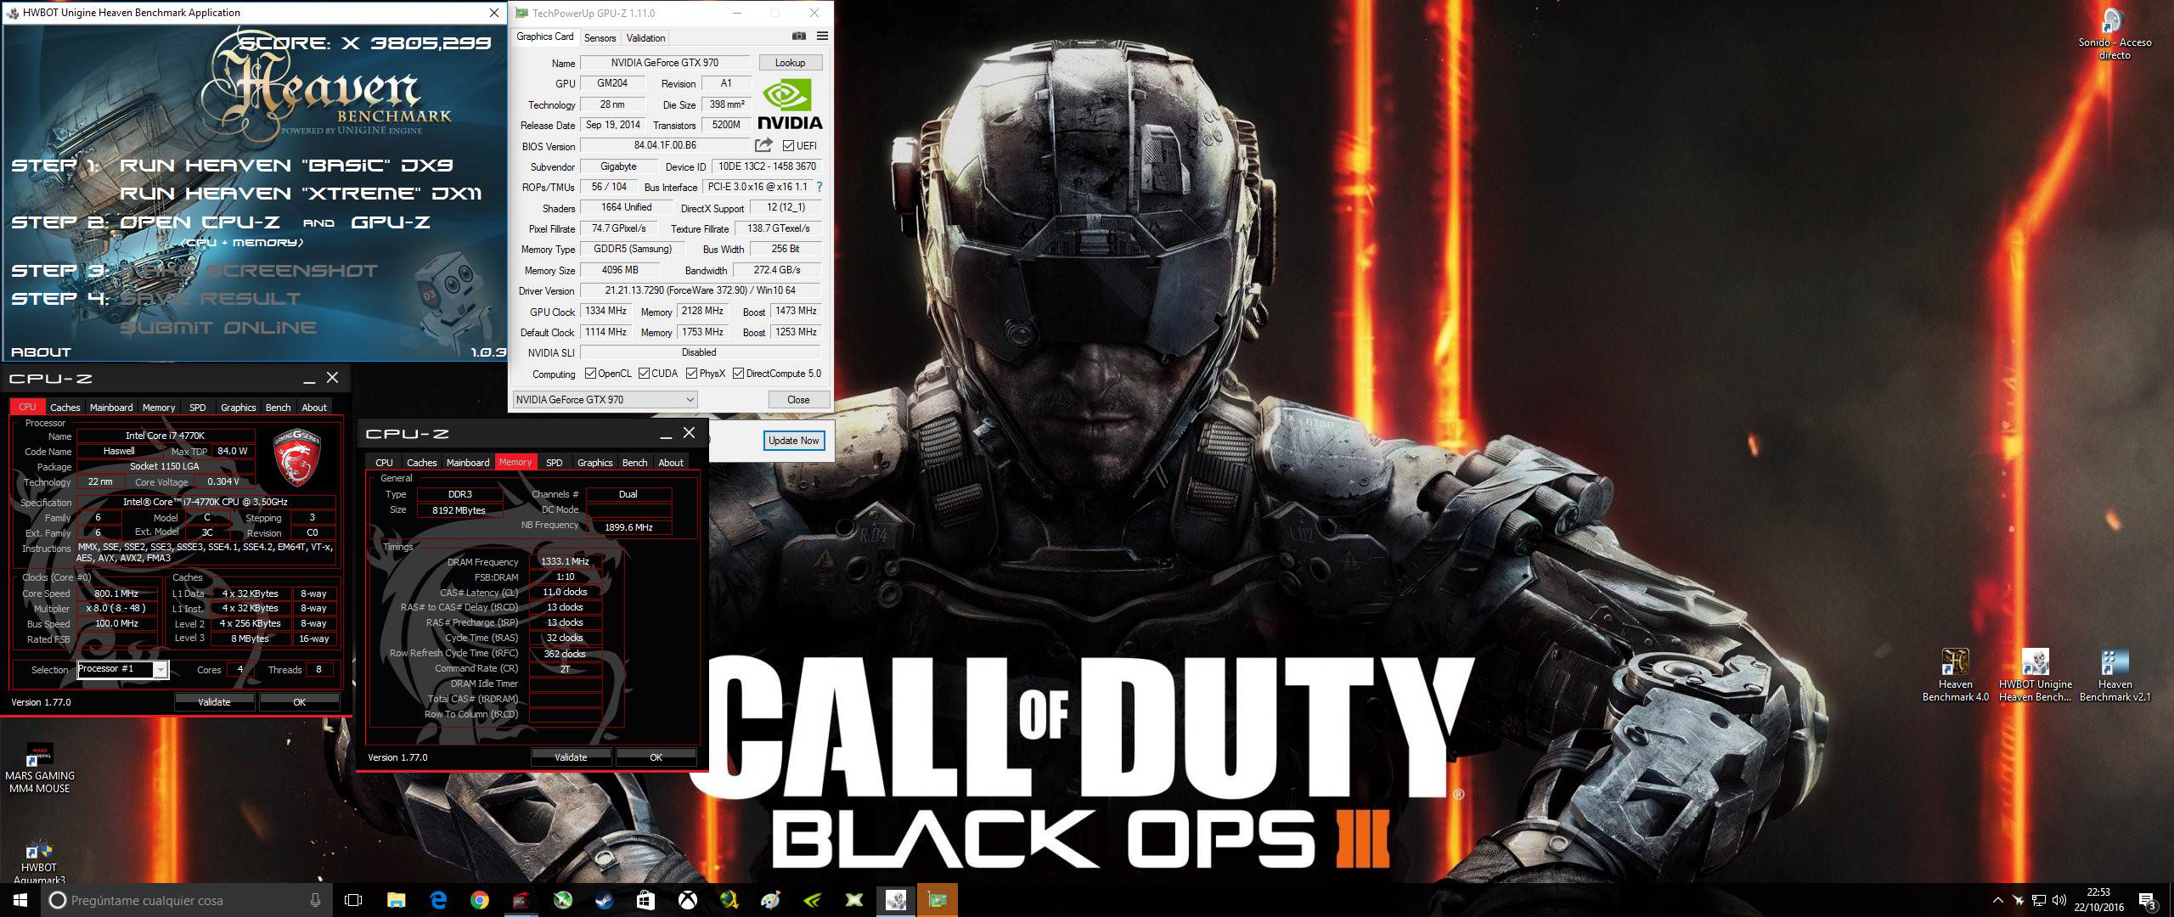
Task: Click the volume speaker icon in system tray
Action: pos(2059,900)
